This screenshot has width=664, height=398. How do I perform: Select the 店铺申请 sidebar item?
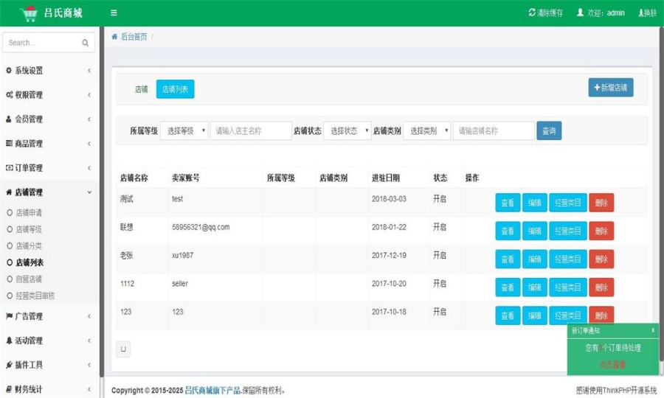[29, 213]
